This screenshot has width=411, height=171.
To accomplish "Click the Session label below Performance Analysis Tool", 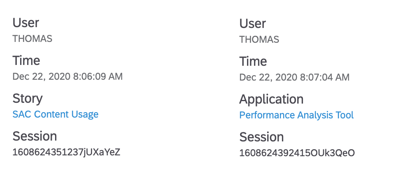I will 261,137.
